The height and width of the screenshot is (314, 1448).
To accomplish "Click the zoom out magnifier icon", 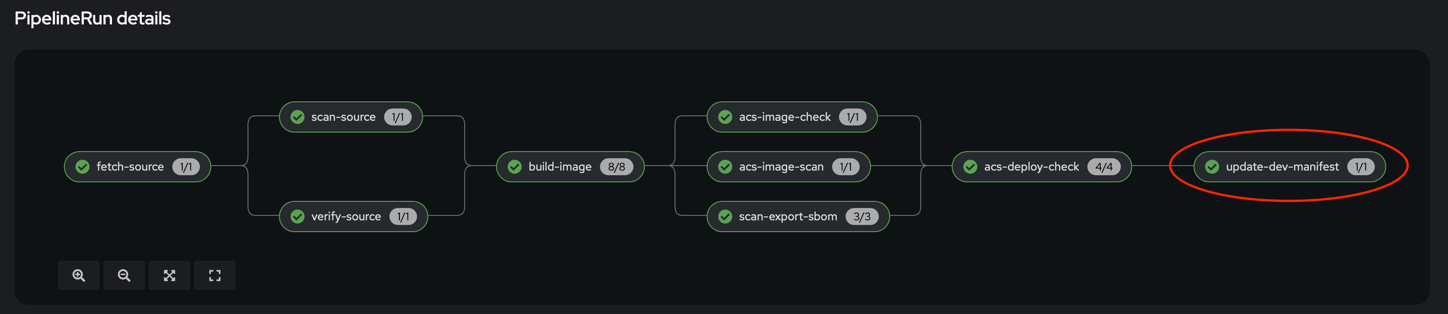I will pos(124,275).
